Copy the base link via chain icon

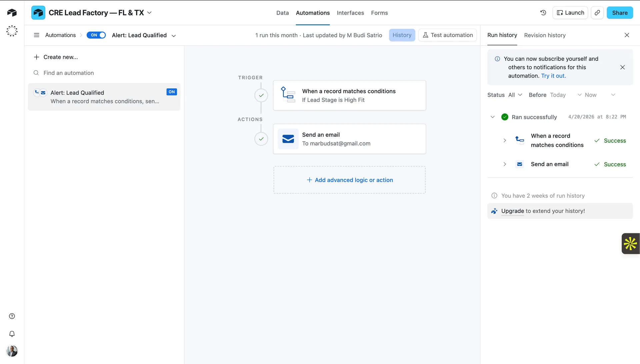tap(597, 12)
